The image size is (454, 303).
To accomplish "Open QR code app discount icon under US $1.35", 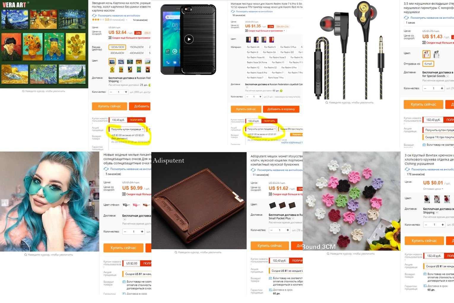I will click(x=246, y=31).
